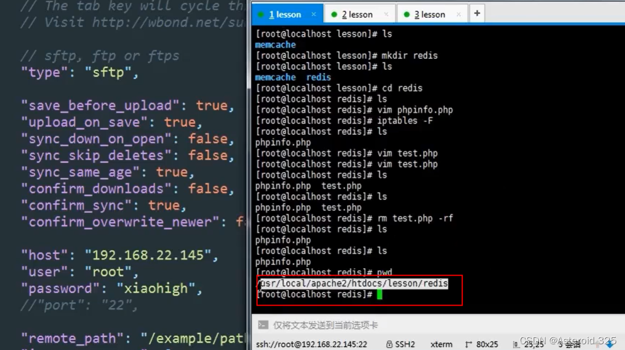
Task: Click the green status dot of 3 lesson tab
Action: pos(406,15)
